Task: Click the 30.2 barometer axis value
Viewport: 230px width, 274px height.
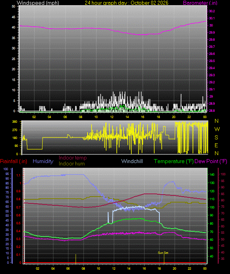Action: 212,11
